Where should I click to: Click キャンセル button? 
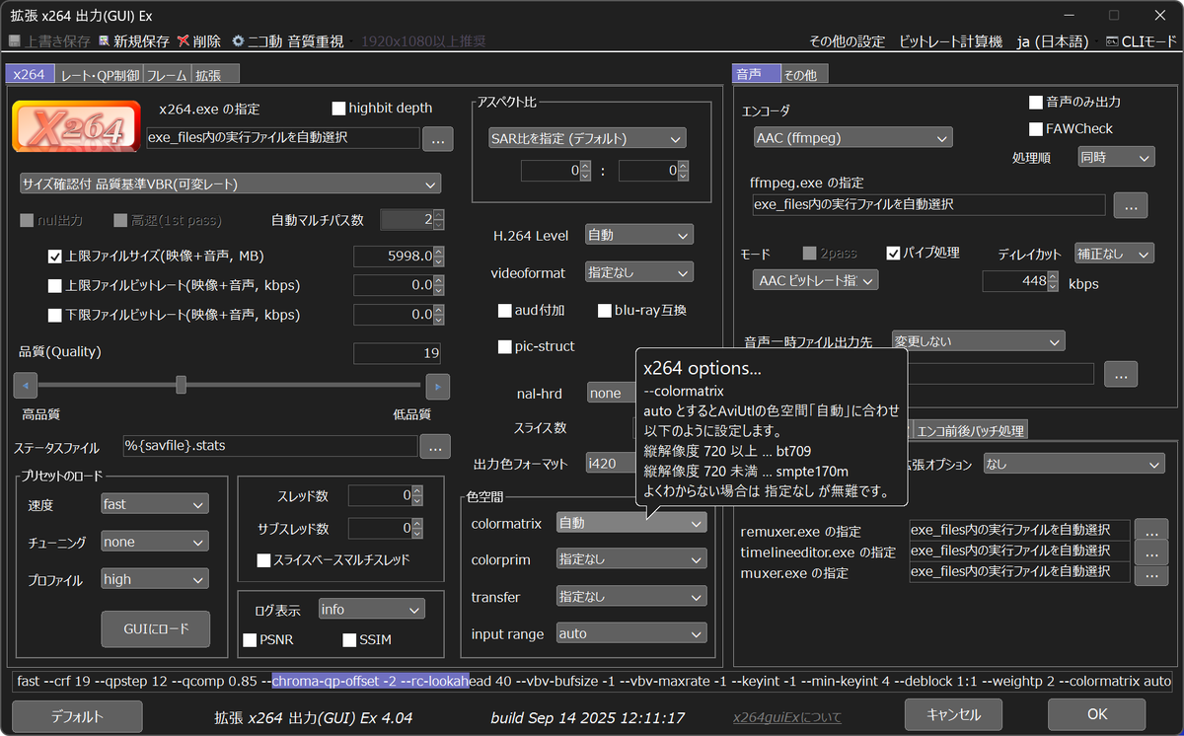click(x=954, y=714)
